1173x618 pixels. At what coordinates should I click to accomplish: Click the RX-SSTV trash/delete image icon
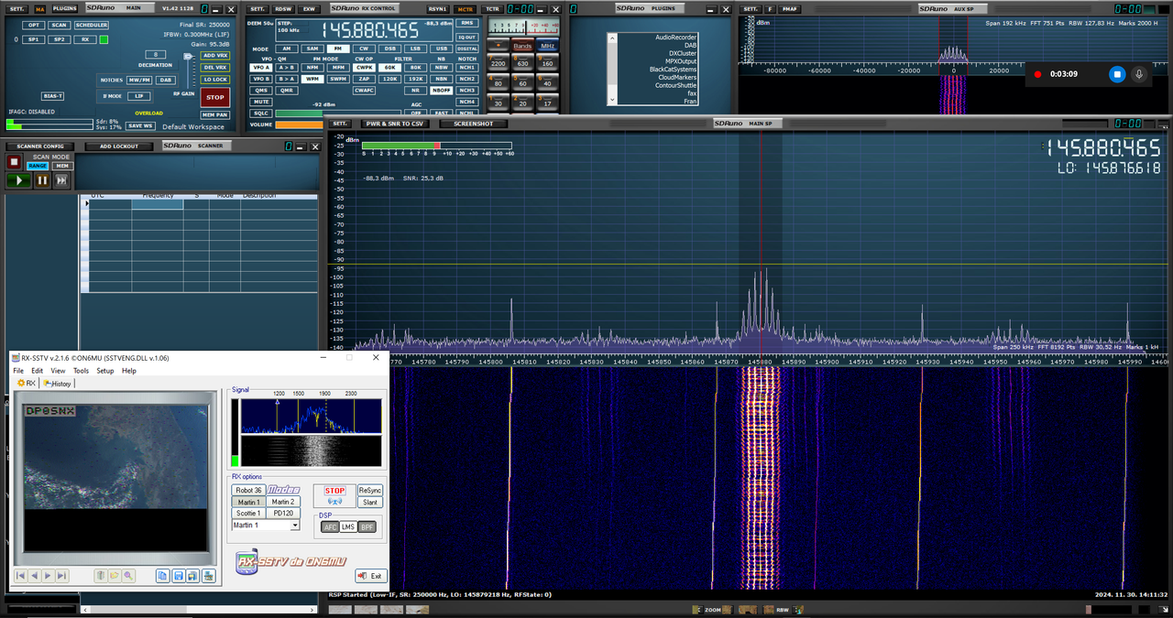(101, 576)
